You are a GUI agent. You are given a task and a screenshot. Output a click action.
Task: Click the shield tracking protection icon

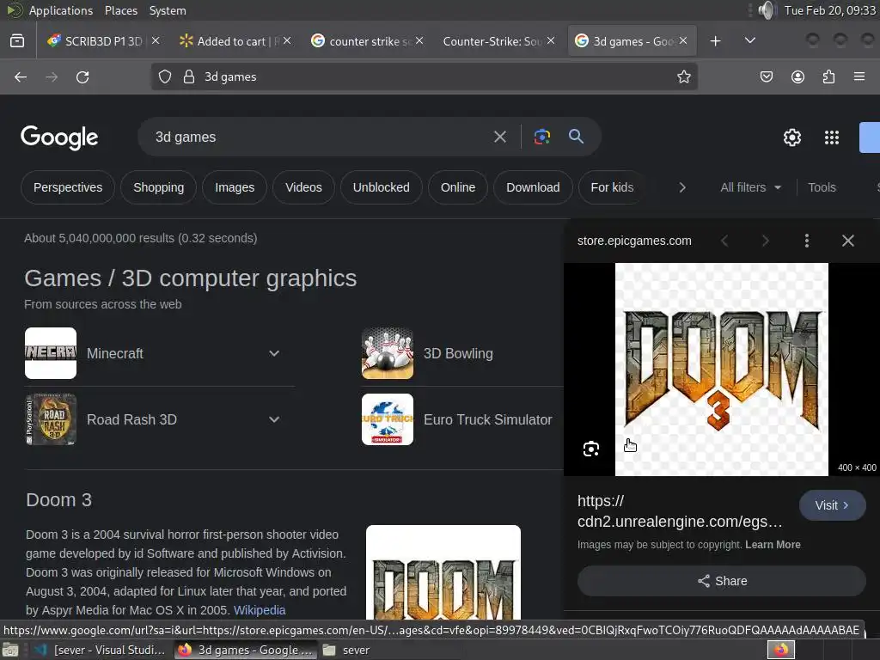[x=164, y=76]
